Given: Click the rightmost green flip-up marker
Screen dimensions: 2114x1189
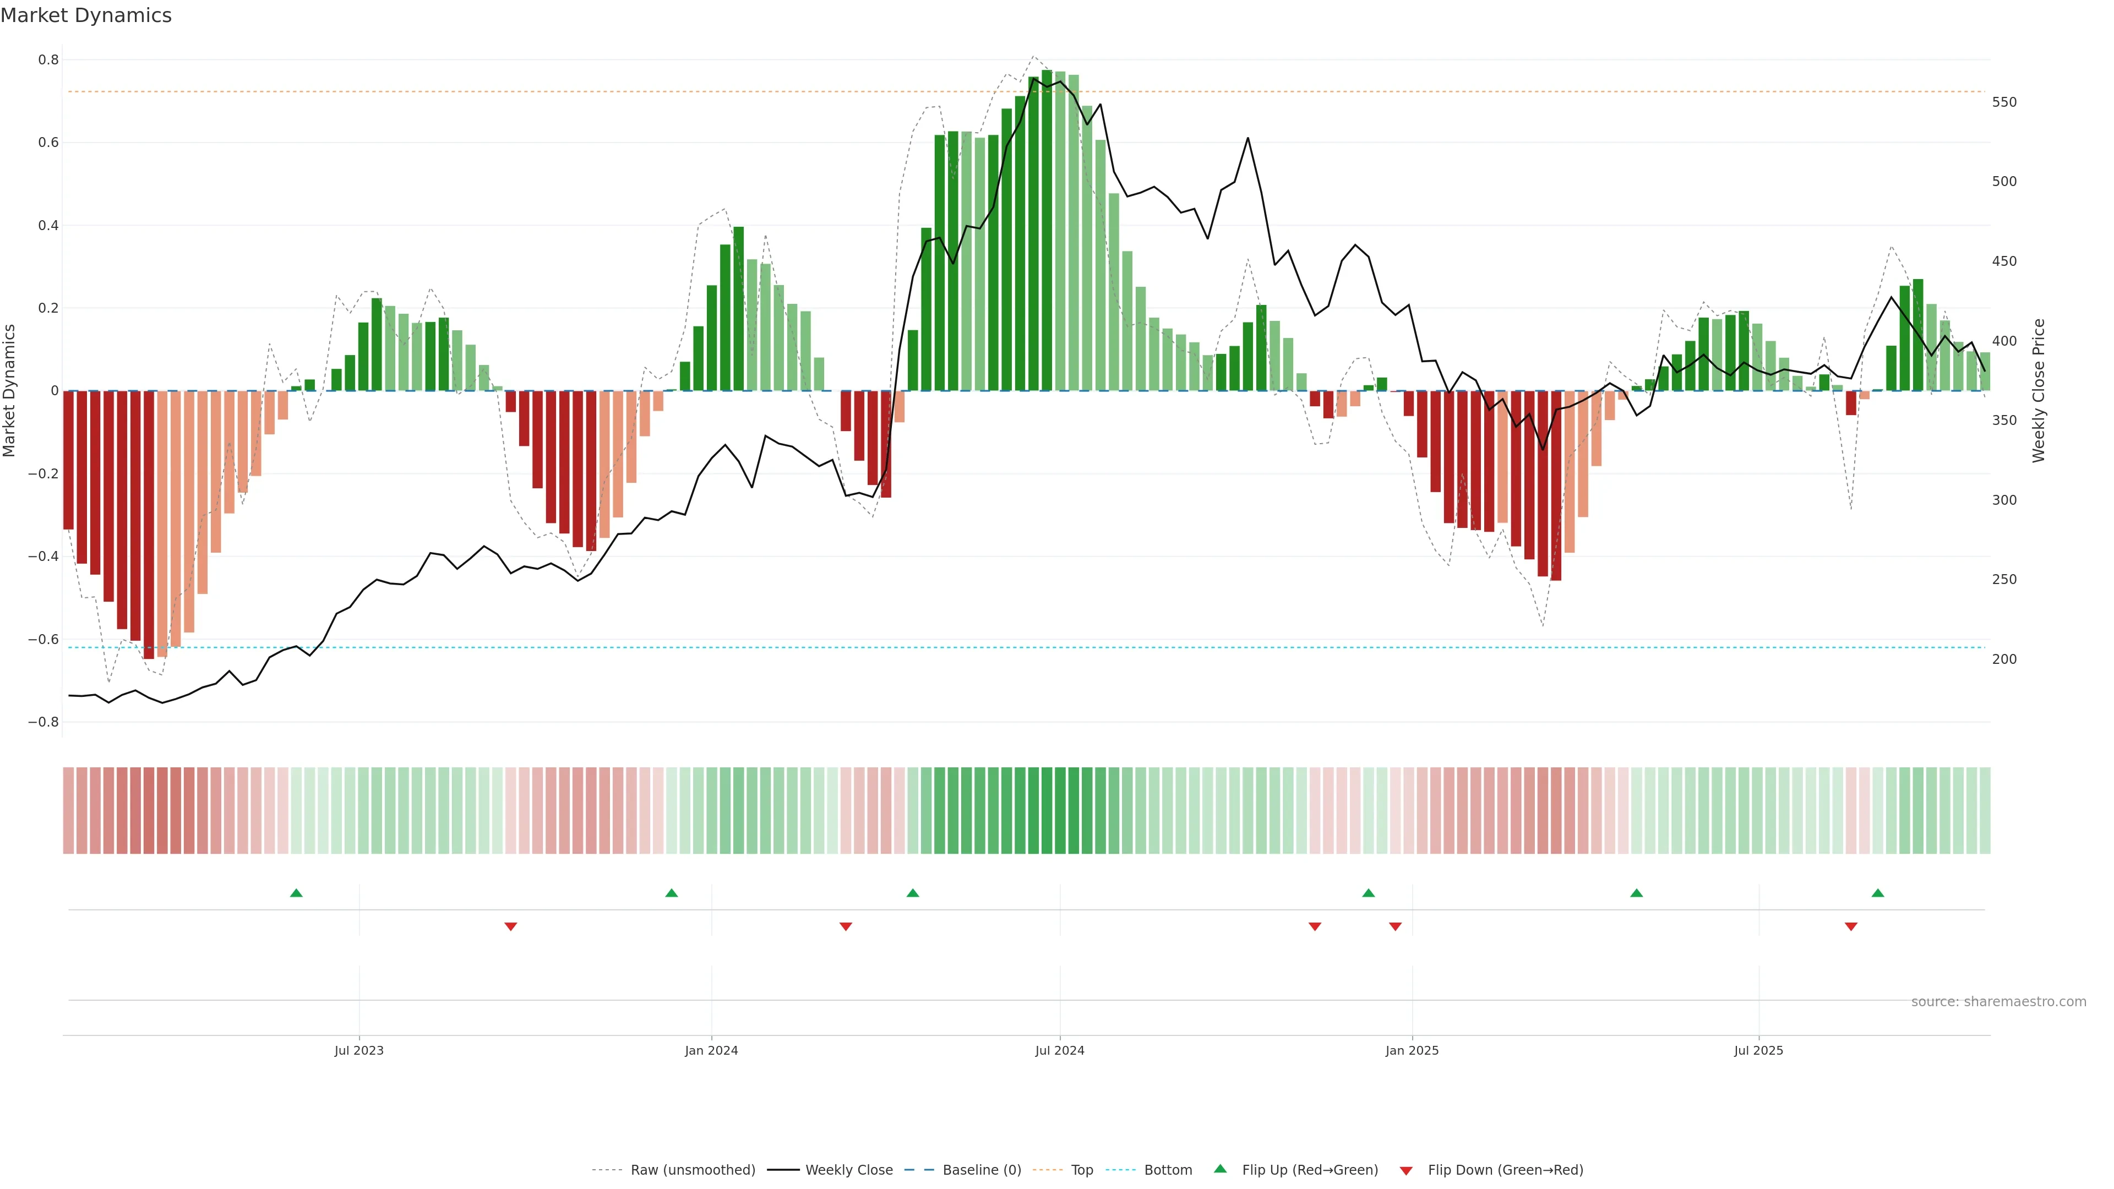Looking at the screenshot, I should pyautogui.click(x=1878, y=893).
